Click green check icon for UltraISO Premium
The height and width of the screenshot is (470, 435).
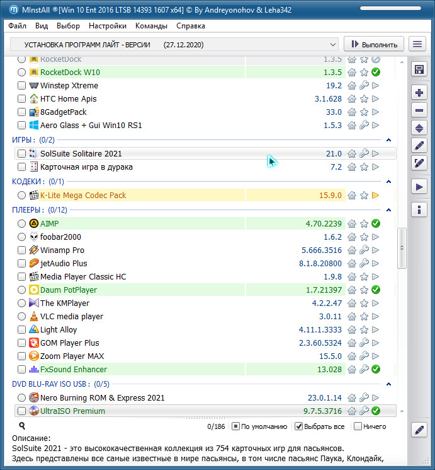pos(375,411)
